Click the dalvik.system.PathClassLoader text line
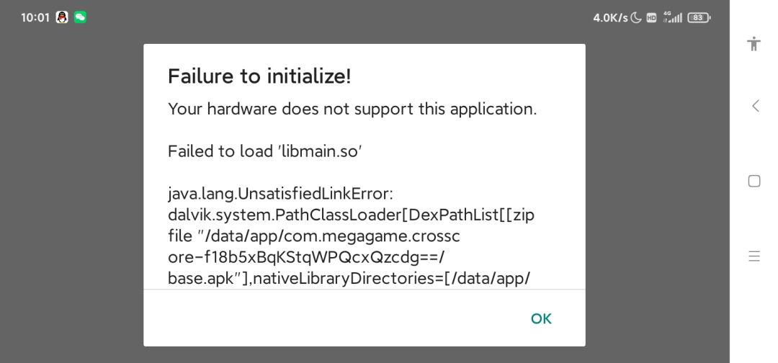This screenshot has height=363, width=778. (352, 215)
